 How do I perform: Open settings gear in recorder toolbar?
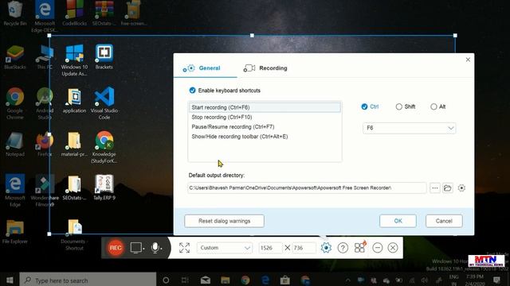[x=326, y=248]
